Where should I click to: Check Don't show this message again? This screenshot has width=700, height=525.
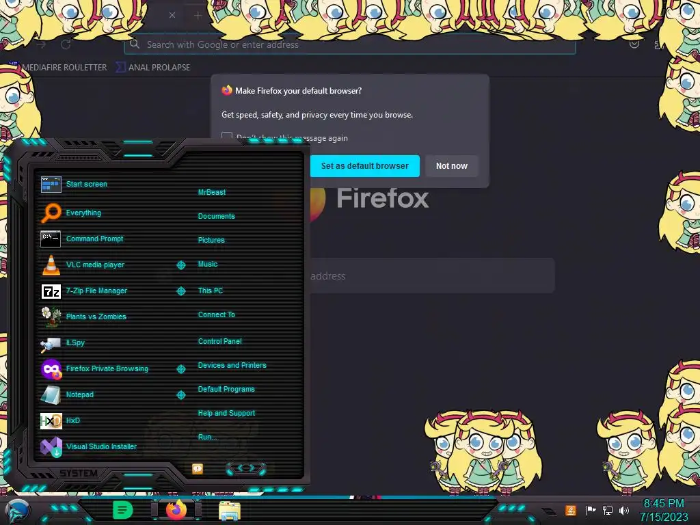tap(227, 137)
